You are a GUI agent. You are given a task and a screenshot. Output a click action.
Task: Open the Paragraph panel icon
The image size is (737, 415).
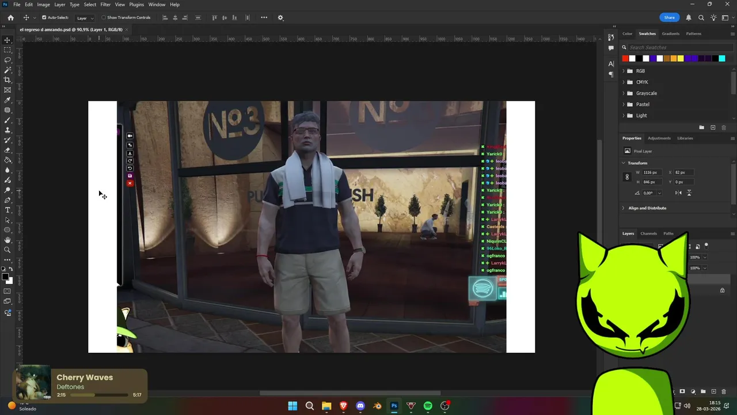611,74
